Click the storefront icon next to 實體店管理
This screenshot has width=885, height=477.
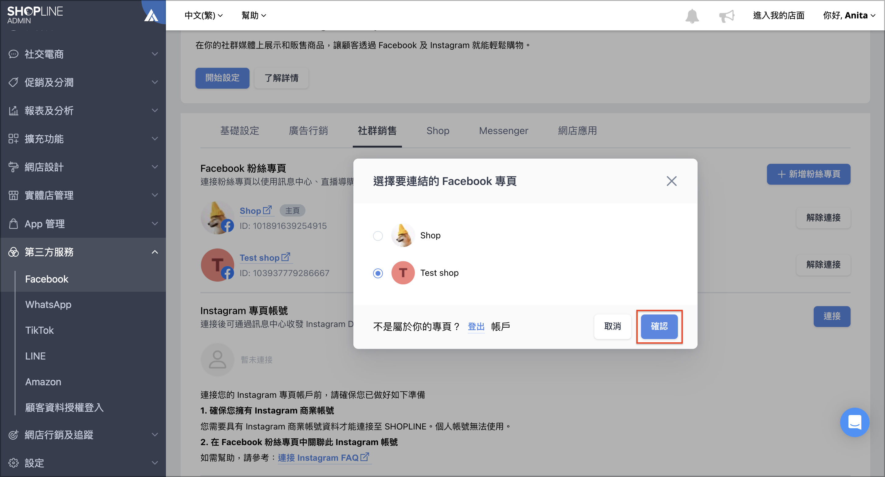pos(14,195)
